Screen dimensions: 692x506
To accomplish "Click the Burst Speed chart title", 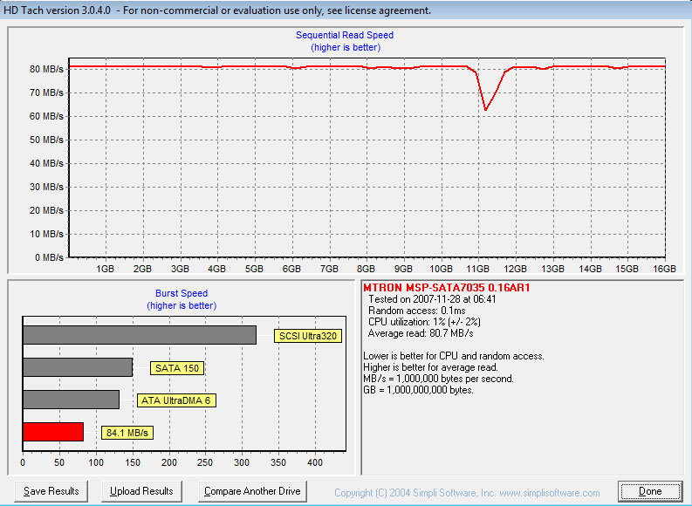I will pyautogui.click(x=182, y=294).
